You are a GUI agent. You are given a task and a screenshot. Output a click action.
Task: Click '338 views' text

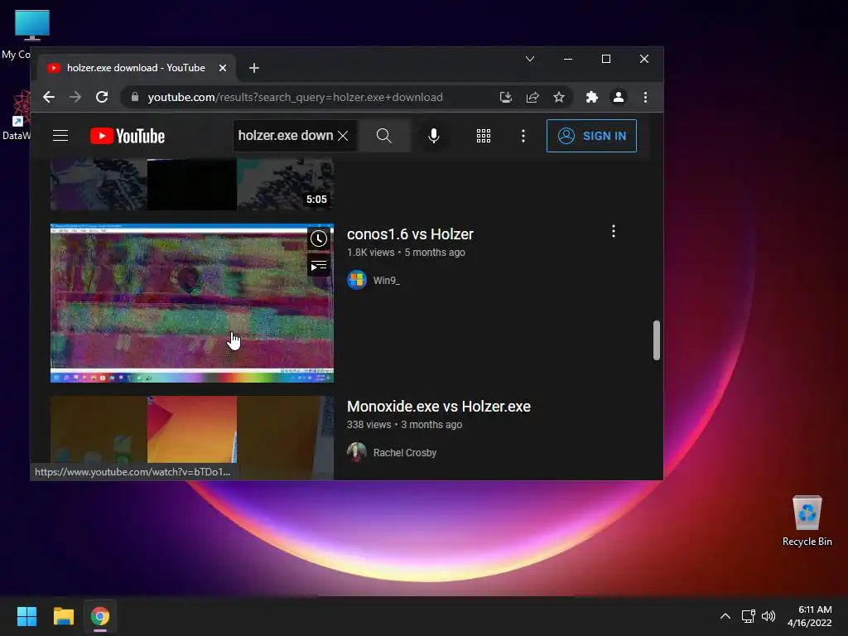point(369,425)
